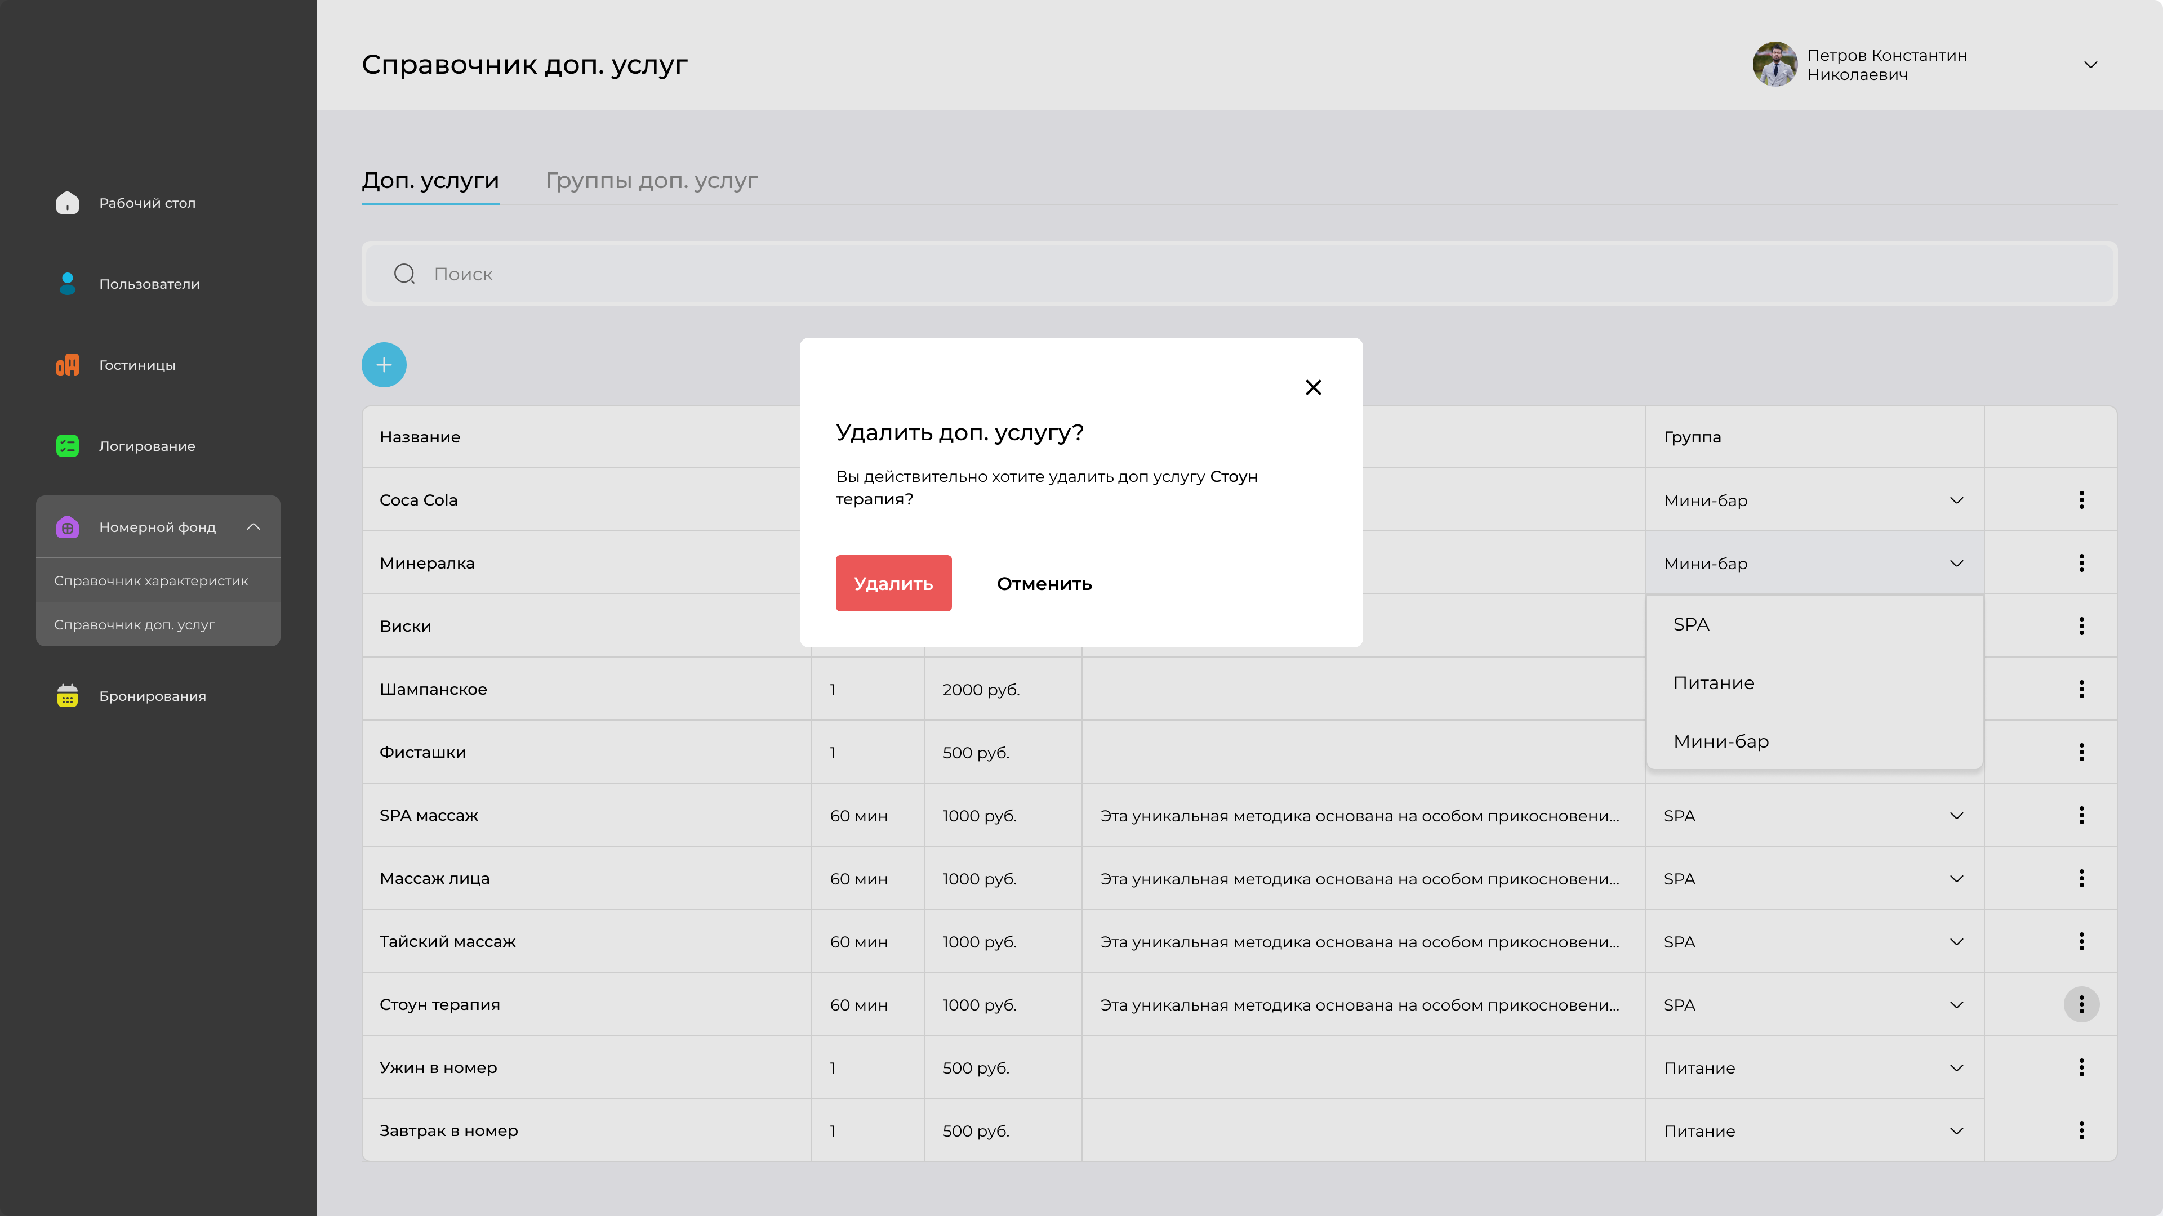Viewport: 2163px width, 1216px height.
Task: Click the Рабочий стол home icon
Action: point(67,203)
